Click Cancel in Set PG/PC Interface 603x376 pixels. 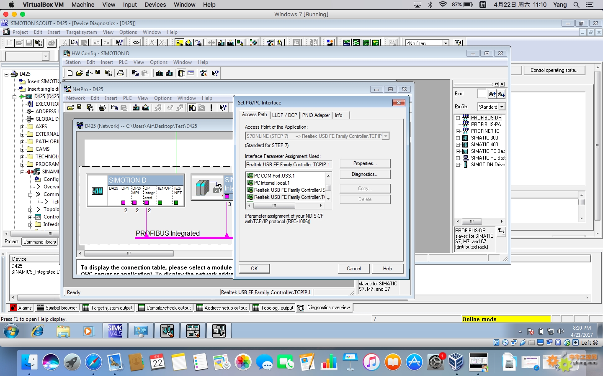tap(354, 269)
